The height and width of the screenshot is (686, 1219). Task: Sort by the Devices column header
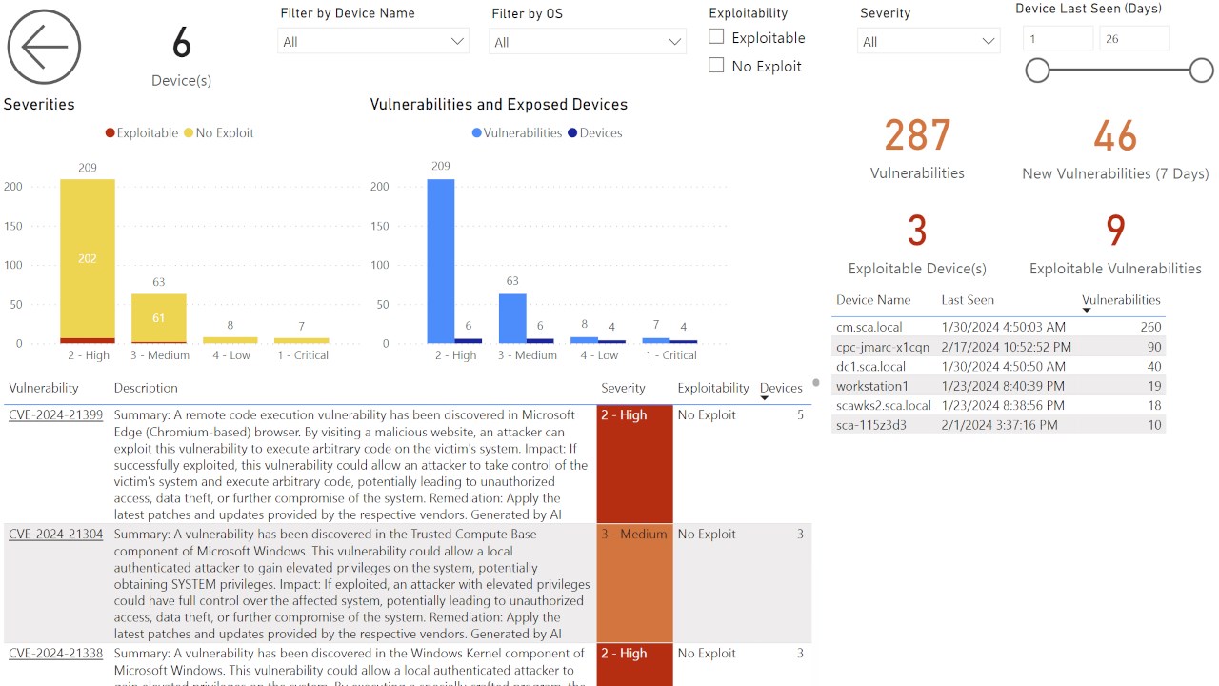(781, 388)
